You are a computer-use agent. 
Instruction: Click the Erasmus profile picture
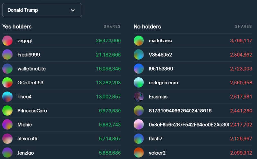[138, 97]
